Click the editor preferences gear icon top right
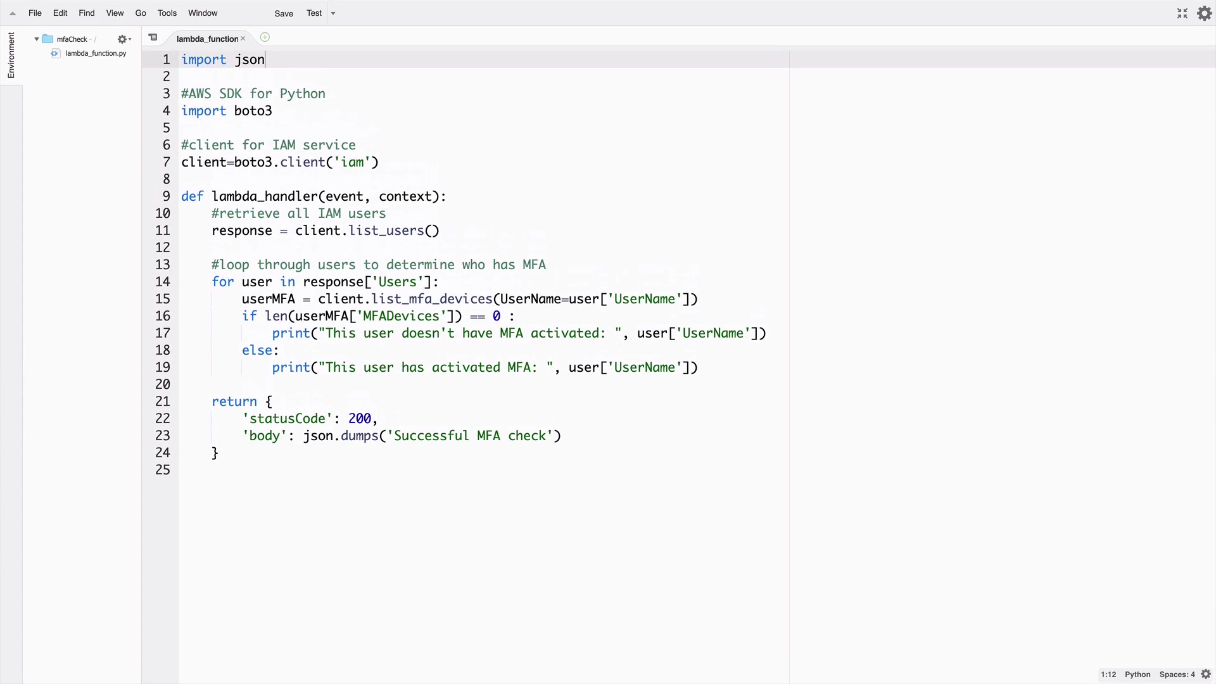 point(1205,13)
